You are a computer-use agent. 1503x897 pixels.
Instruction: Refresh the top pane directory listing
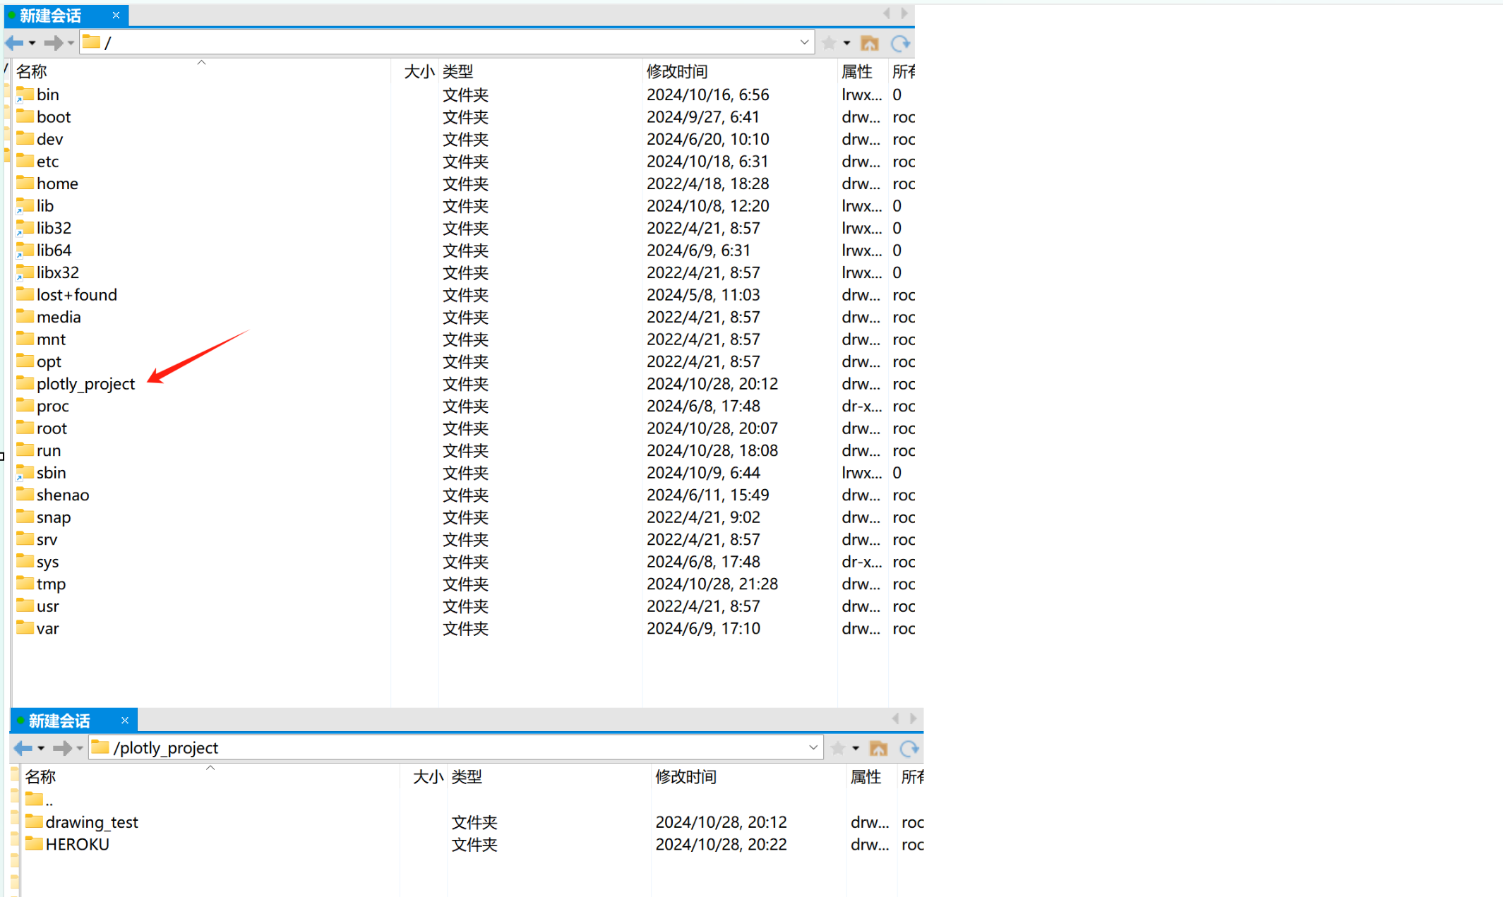coord(900,43)
